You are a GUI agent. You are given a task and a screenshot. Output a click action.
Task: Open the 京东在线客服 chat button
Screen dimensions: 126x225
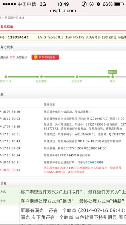pyautogui.click(x=45, y=57)
